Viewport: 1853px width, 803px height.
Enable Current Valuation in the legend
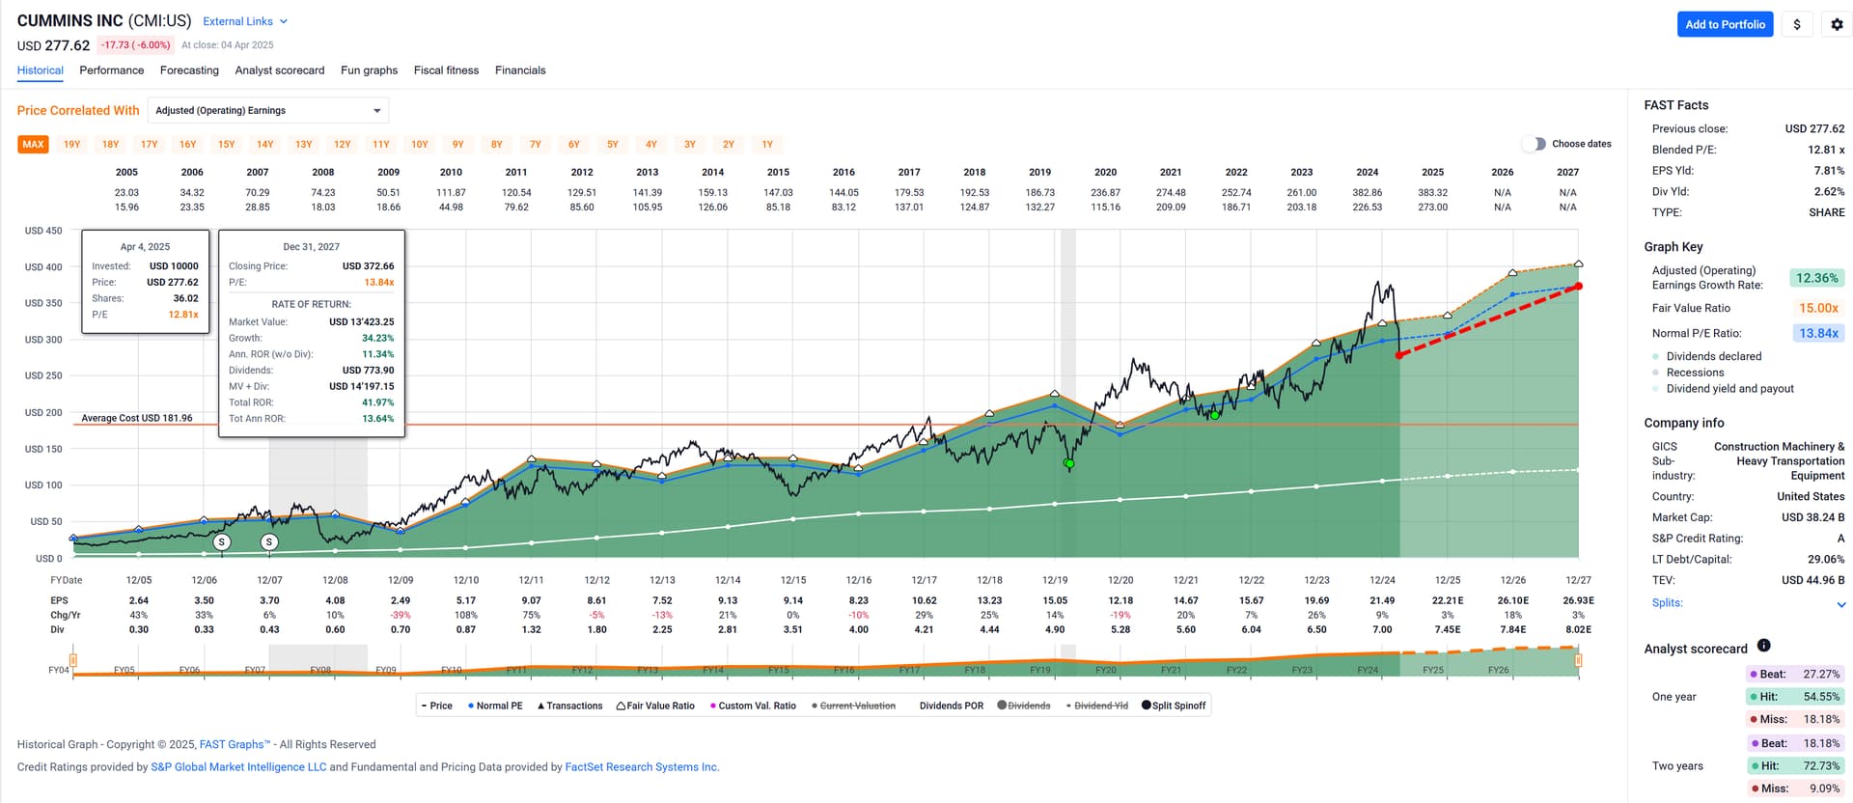tap(853, 706)
